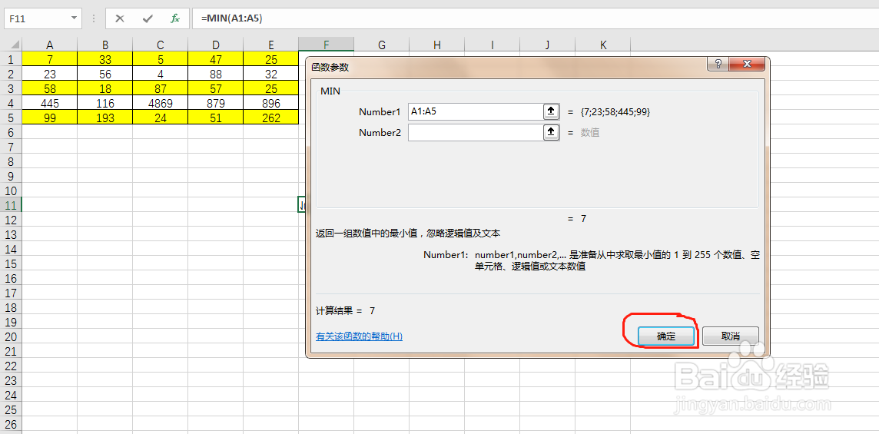Image resolution: width=879 pixels, height=434 pixels.
Task: Close the function arguments dialog
Action: [x=745, y=63]
